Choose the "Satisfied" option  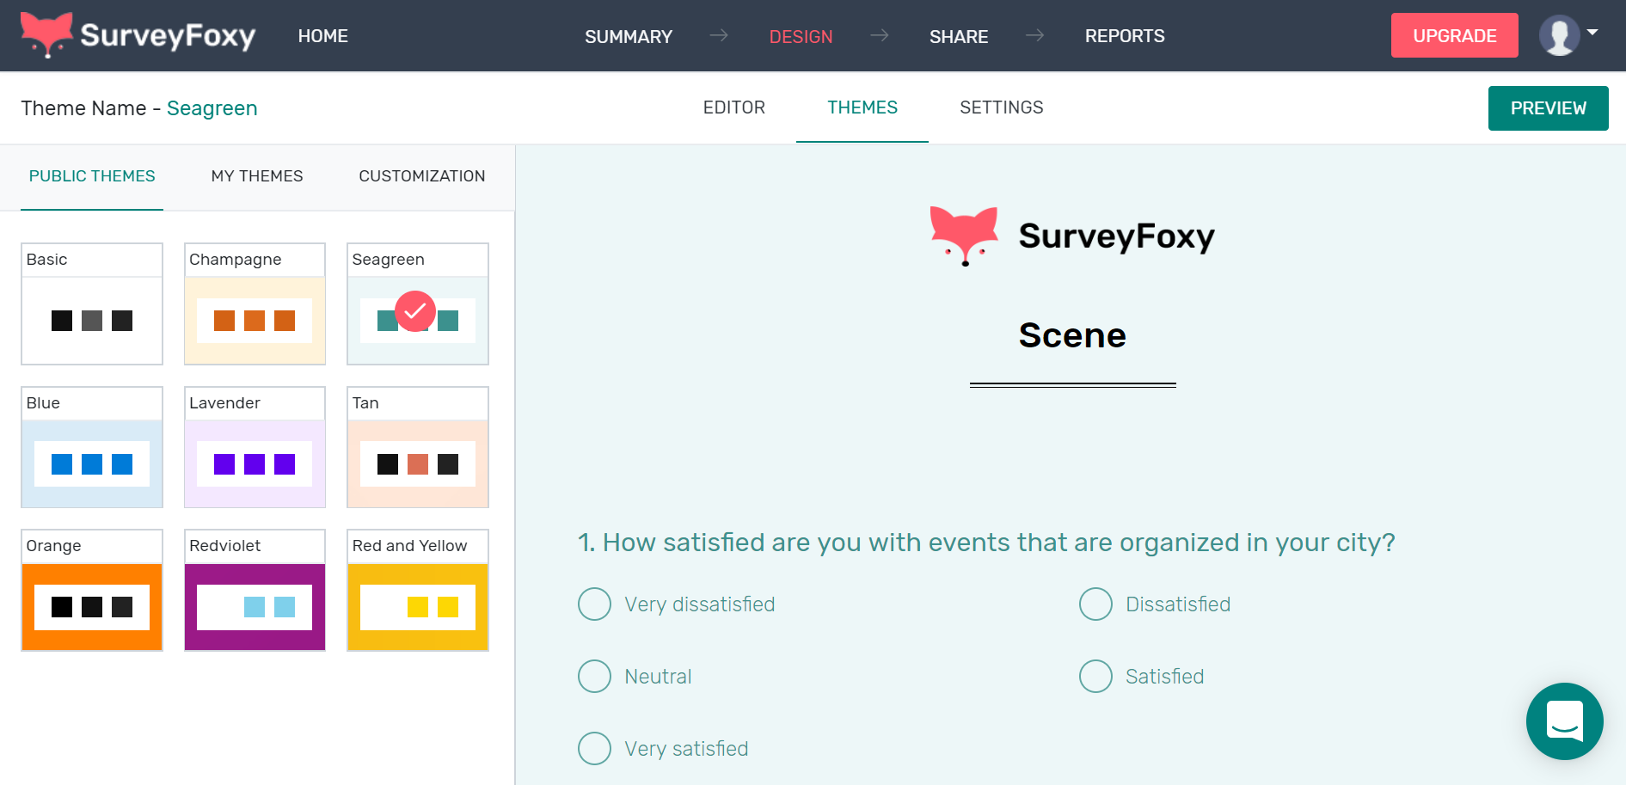coord(1095,677)
